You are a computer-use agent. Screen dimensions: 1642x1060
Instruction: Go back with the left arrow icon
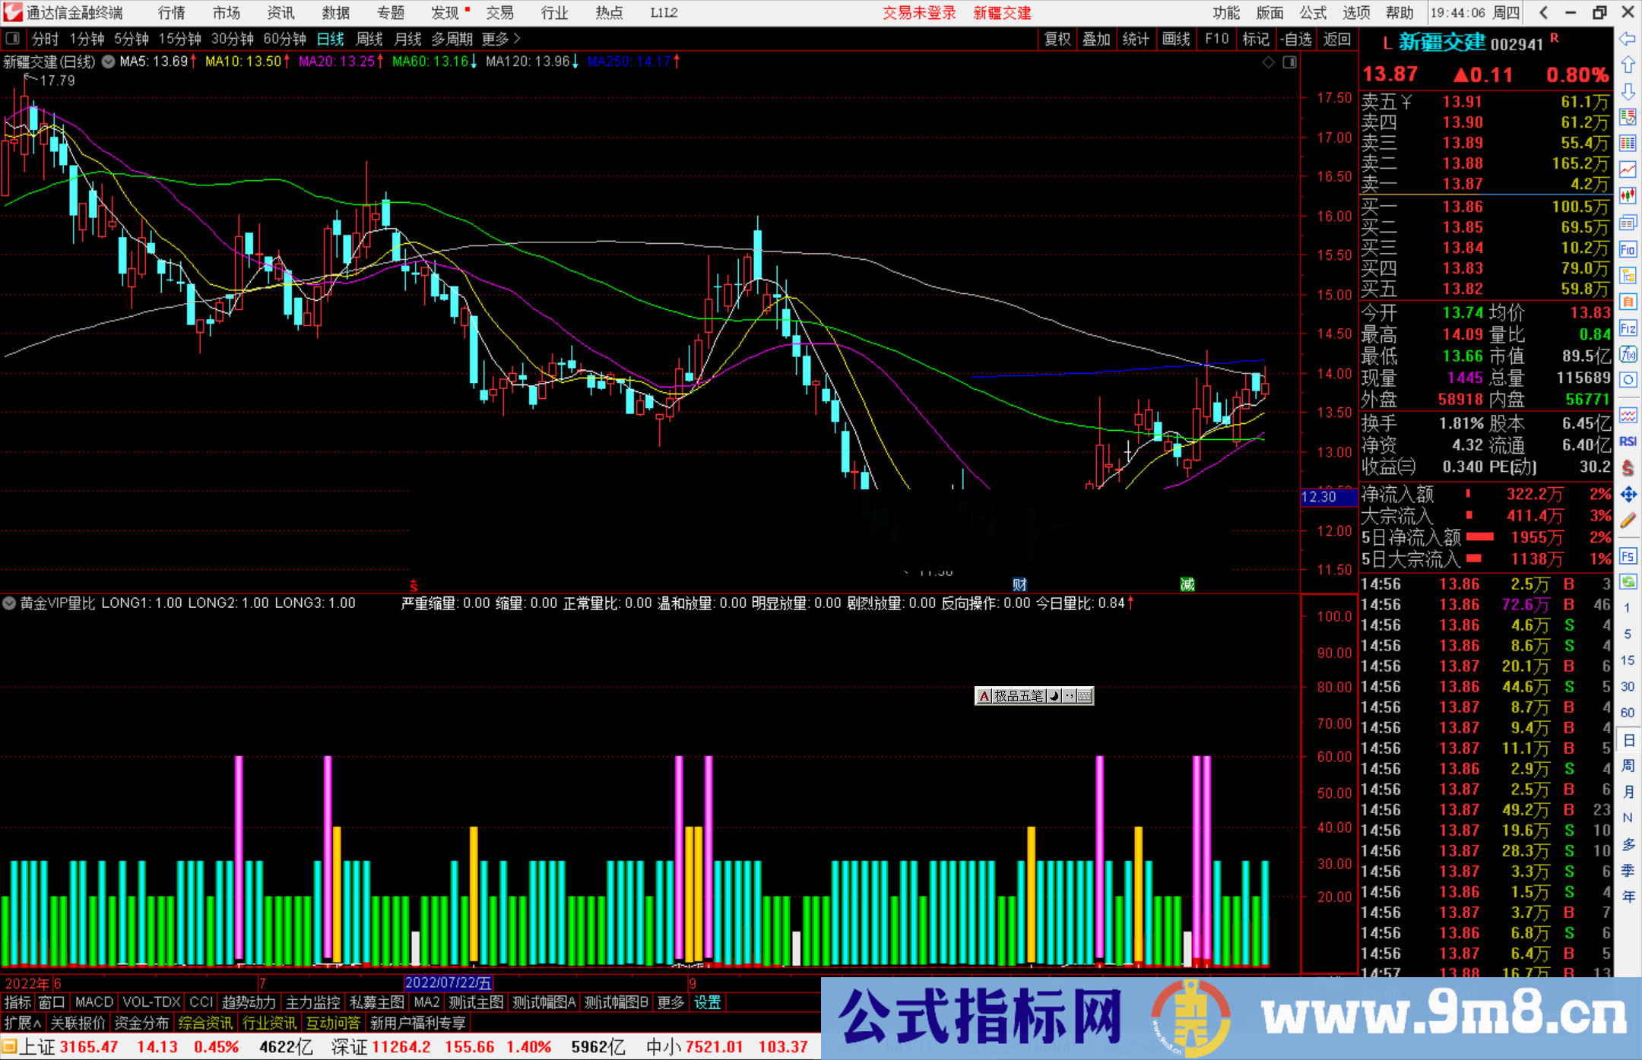point(1628,39)
